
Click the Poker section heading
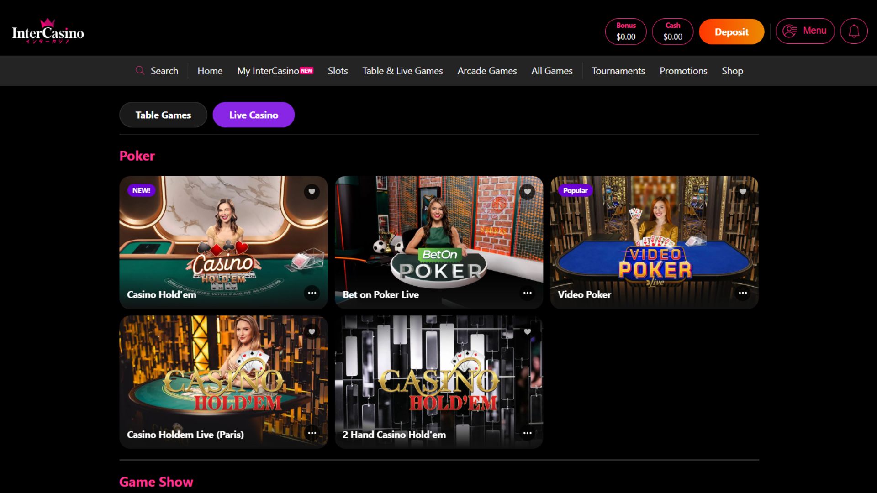(137, 156)
